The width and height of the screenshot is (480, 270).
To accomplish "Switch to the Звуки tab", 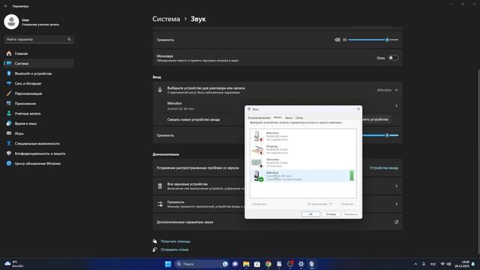I will pyautogui.click(x=289, y=118).
